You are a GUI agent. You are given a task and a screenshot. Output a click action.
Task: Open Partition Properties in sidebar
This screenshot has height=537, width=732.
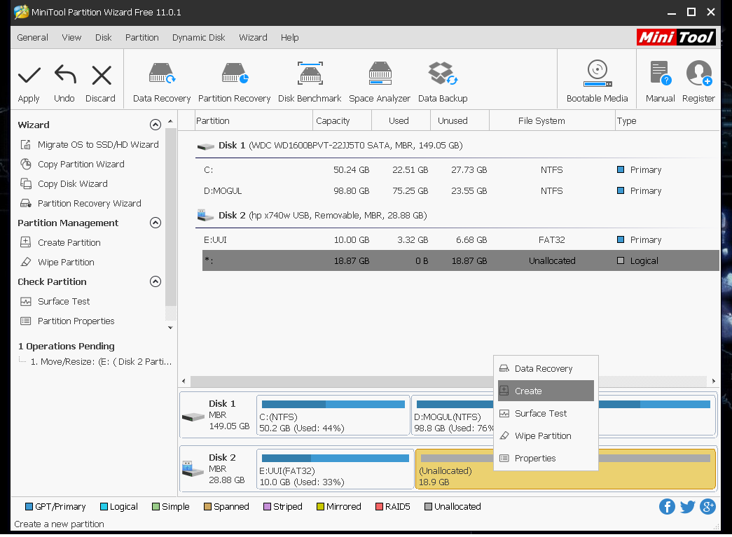point(67,321)
